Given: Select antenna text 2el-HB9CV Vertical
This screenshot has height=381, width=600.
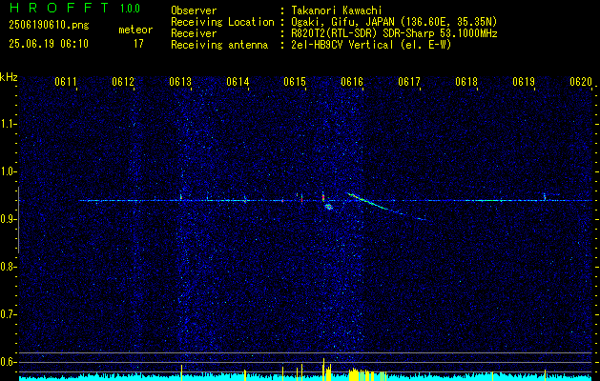Looking at the screenshot, I should [342, 45].
